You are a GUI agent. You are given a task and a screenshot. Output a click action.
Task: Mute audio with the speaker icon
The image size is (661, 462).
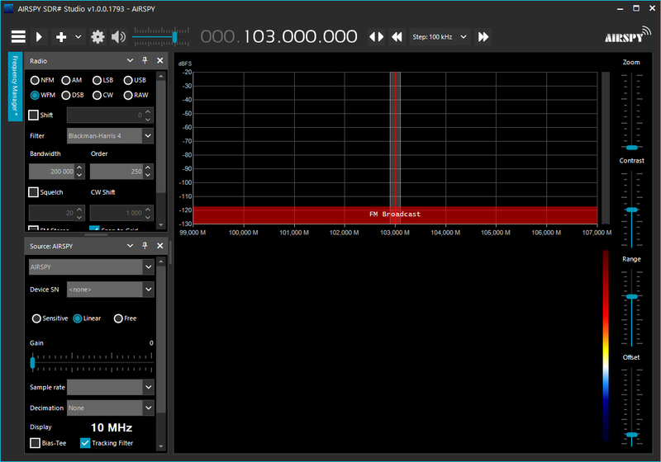pyautogui.click(x=119, y=37)
